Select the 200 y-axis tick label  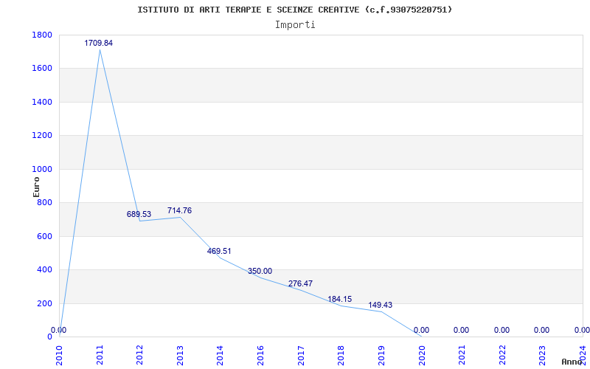(x=44, y=303)
